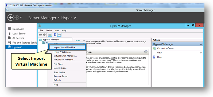
Task: Click Hyper-V Manager toolbar forward arrow
Action: [x=44, y=35]
